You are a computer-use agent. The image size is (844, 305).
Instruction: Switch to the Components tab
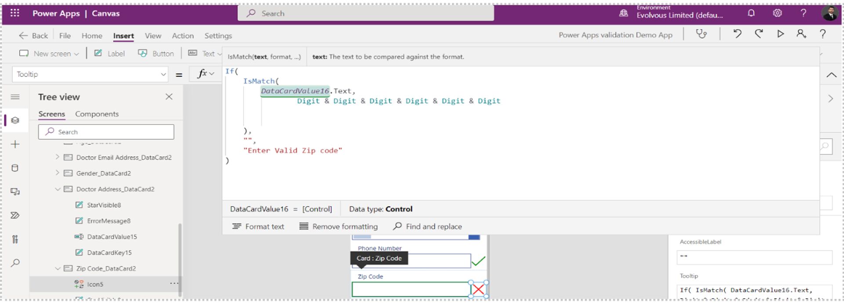point(97,114)
